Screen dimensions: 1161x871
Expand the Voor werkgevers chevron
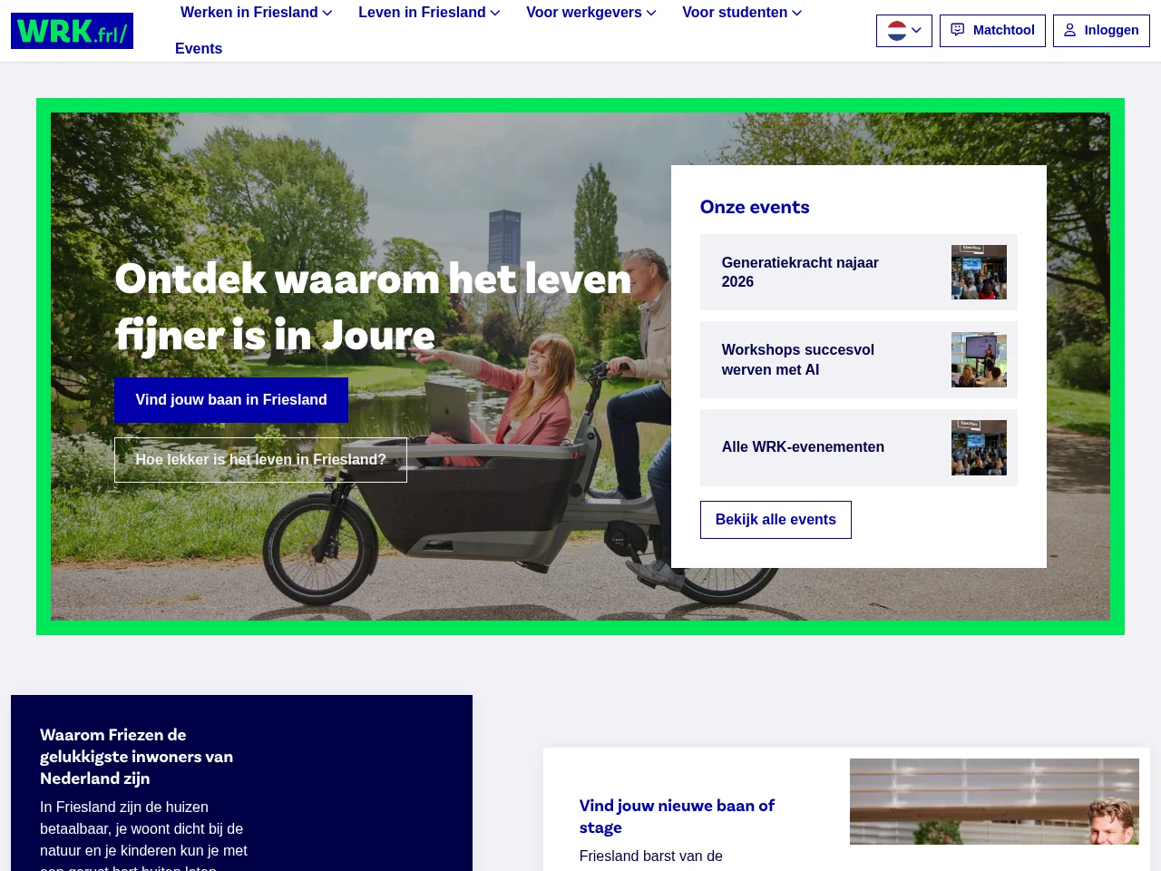click(651, 13)
